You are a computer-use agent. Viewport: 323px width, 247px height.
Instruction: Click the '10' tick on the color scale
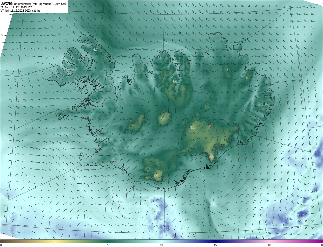coord(161,245)
